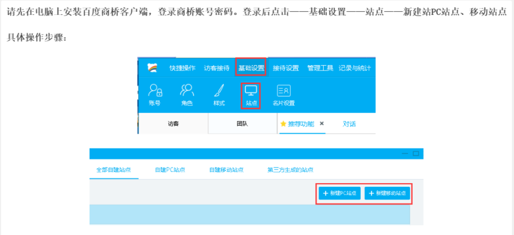Select the 基础设置 menu
The height and width of the screenshot is (235, 514).
pos(251,68)
